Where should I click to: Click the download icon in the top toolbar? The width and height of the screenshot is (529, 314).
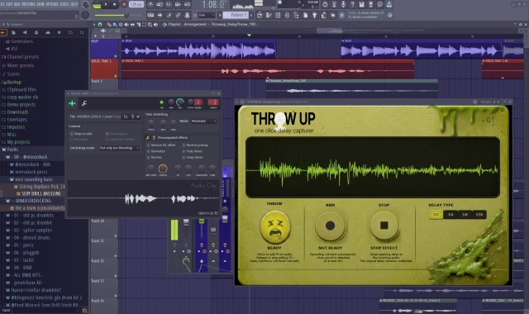(x=388, y=4)
